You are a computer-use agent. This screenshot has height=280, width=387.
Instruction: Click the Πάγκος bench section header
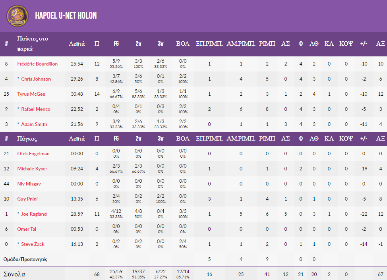pos(27,139)
